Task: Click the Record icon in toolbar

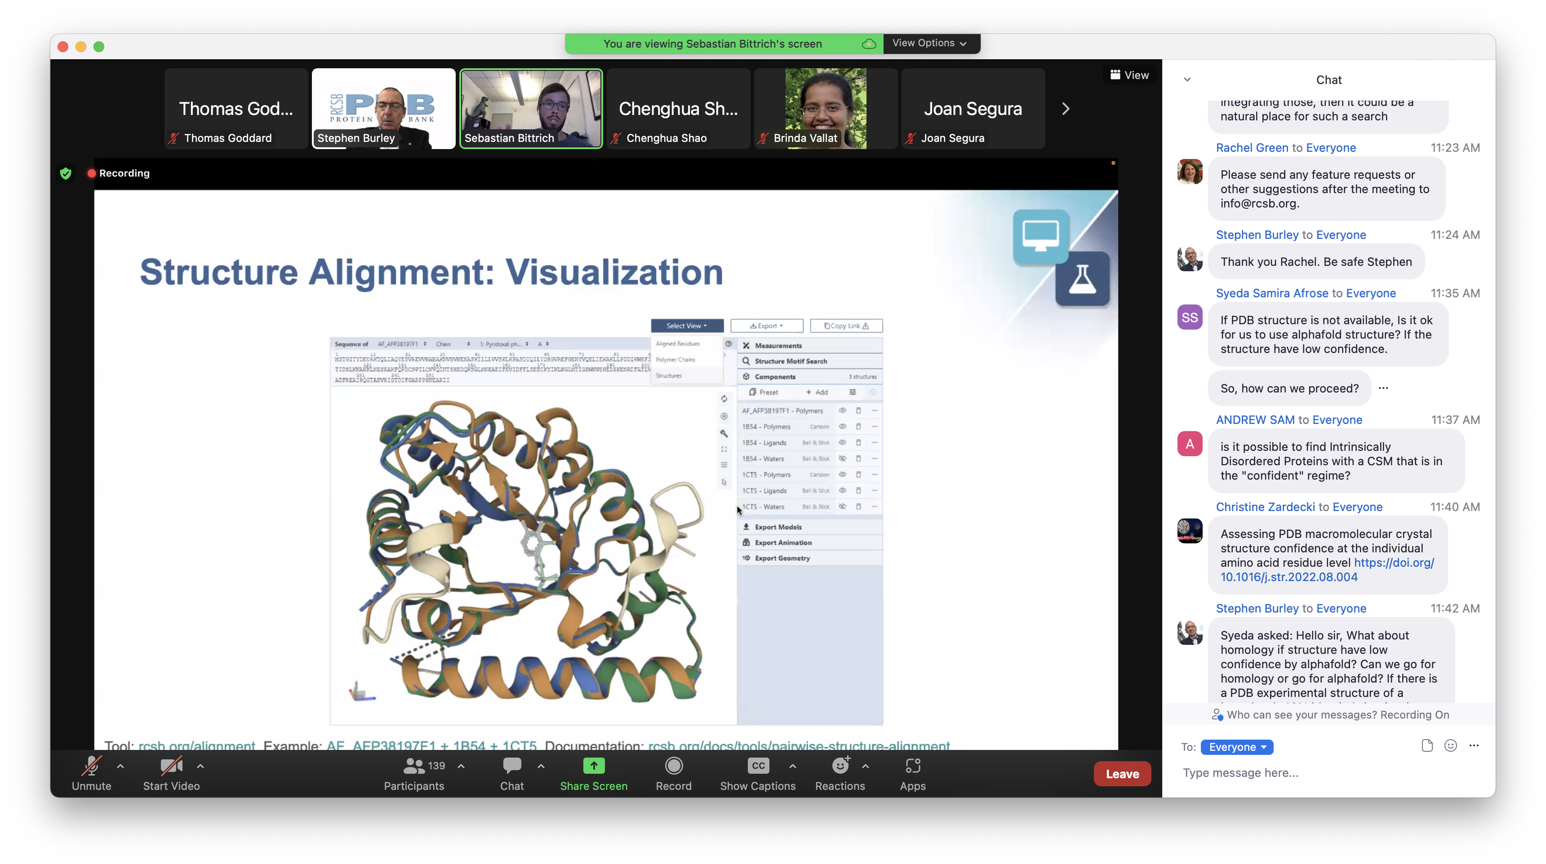Action: pyautogui.click(x=673, y=766)
